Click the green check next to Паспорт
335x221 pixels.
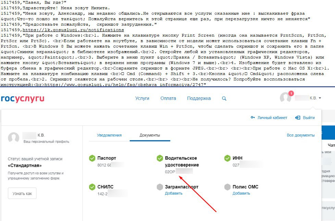tap(92, 158)
